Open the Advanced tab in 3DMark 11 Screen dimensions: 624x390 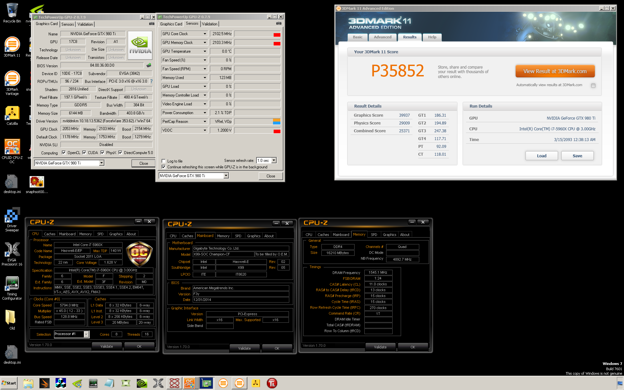pos(383,37)
